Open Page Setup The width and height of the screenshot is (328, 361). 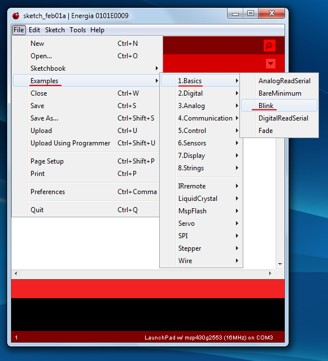(x=86, y=161)
